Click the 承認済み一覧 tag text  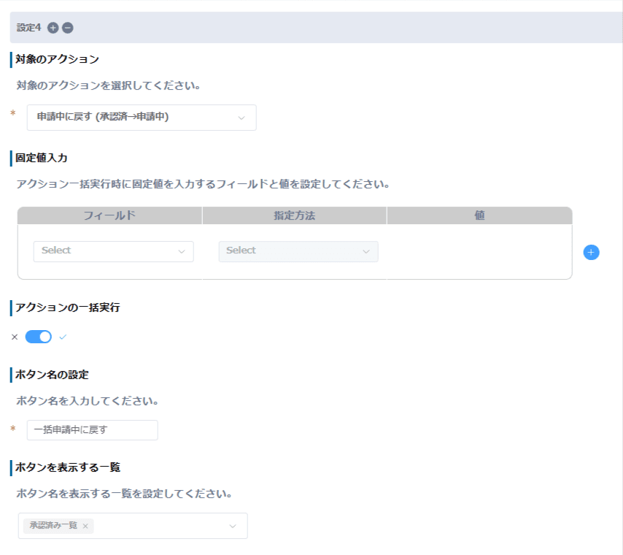[x=53, y=526]
